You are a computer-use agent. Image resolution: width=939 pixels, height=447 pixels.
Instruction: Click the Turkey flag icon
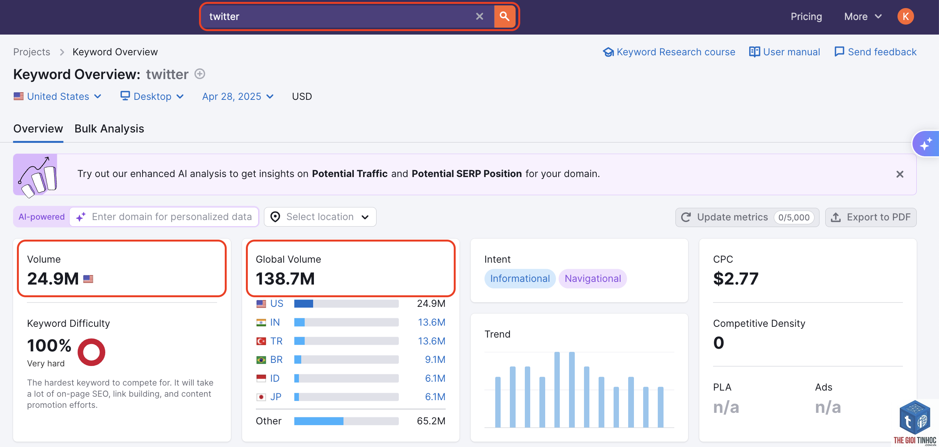click(261, 341)
